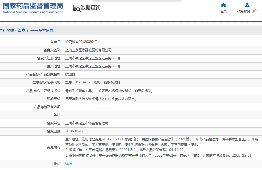Click the 预期用途 field label
Screen dimensions: 262x170
[53, 99]
